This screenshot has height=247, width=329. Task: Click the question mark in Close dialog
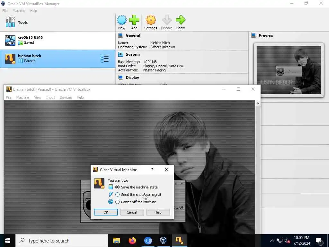click(x=152, y=169)
